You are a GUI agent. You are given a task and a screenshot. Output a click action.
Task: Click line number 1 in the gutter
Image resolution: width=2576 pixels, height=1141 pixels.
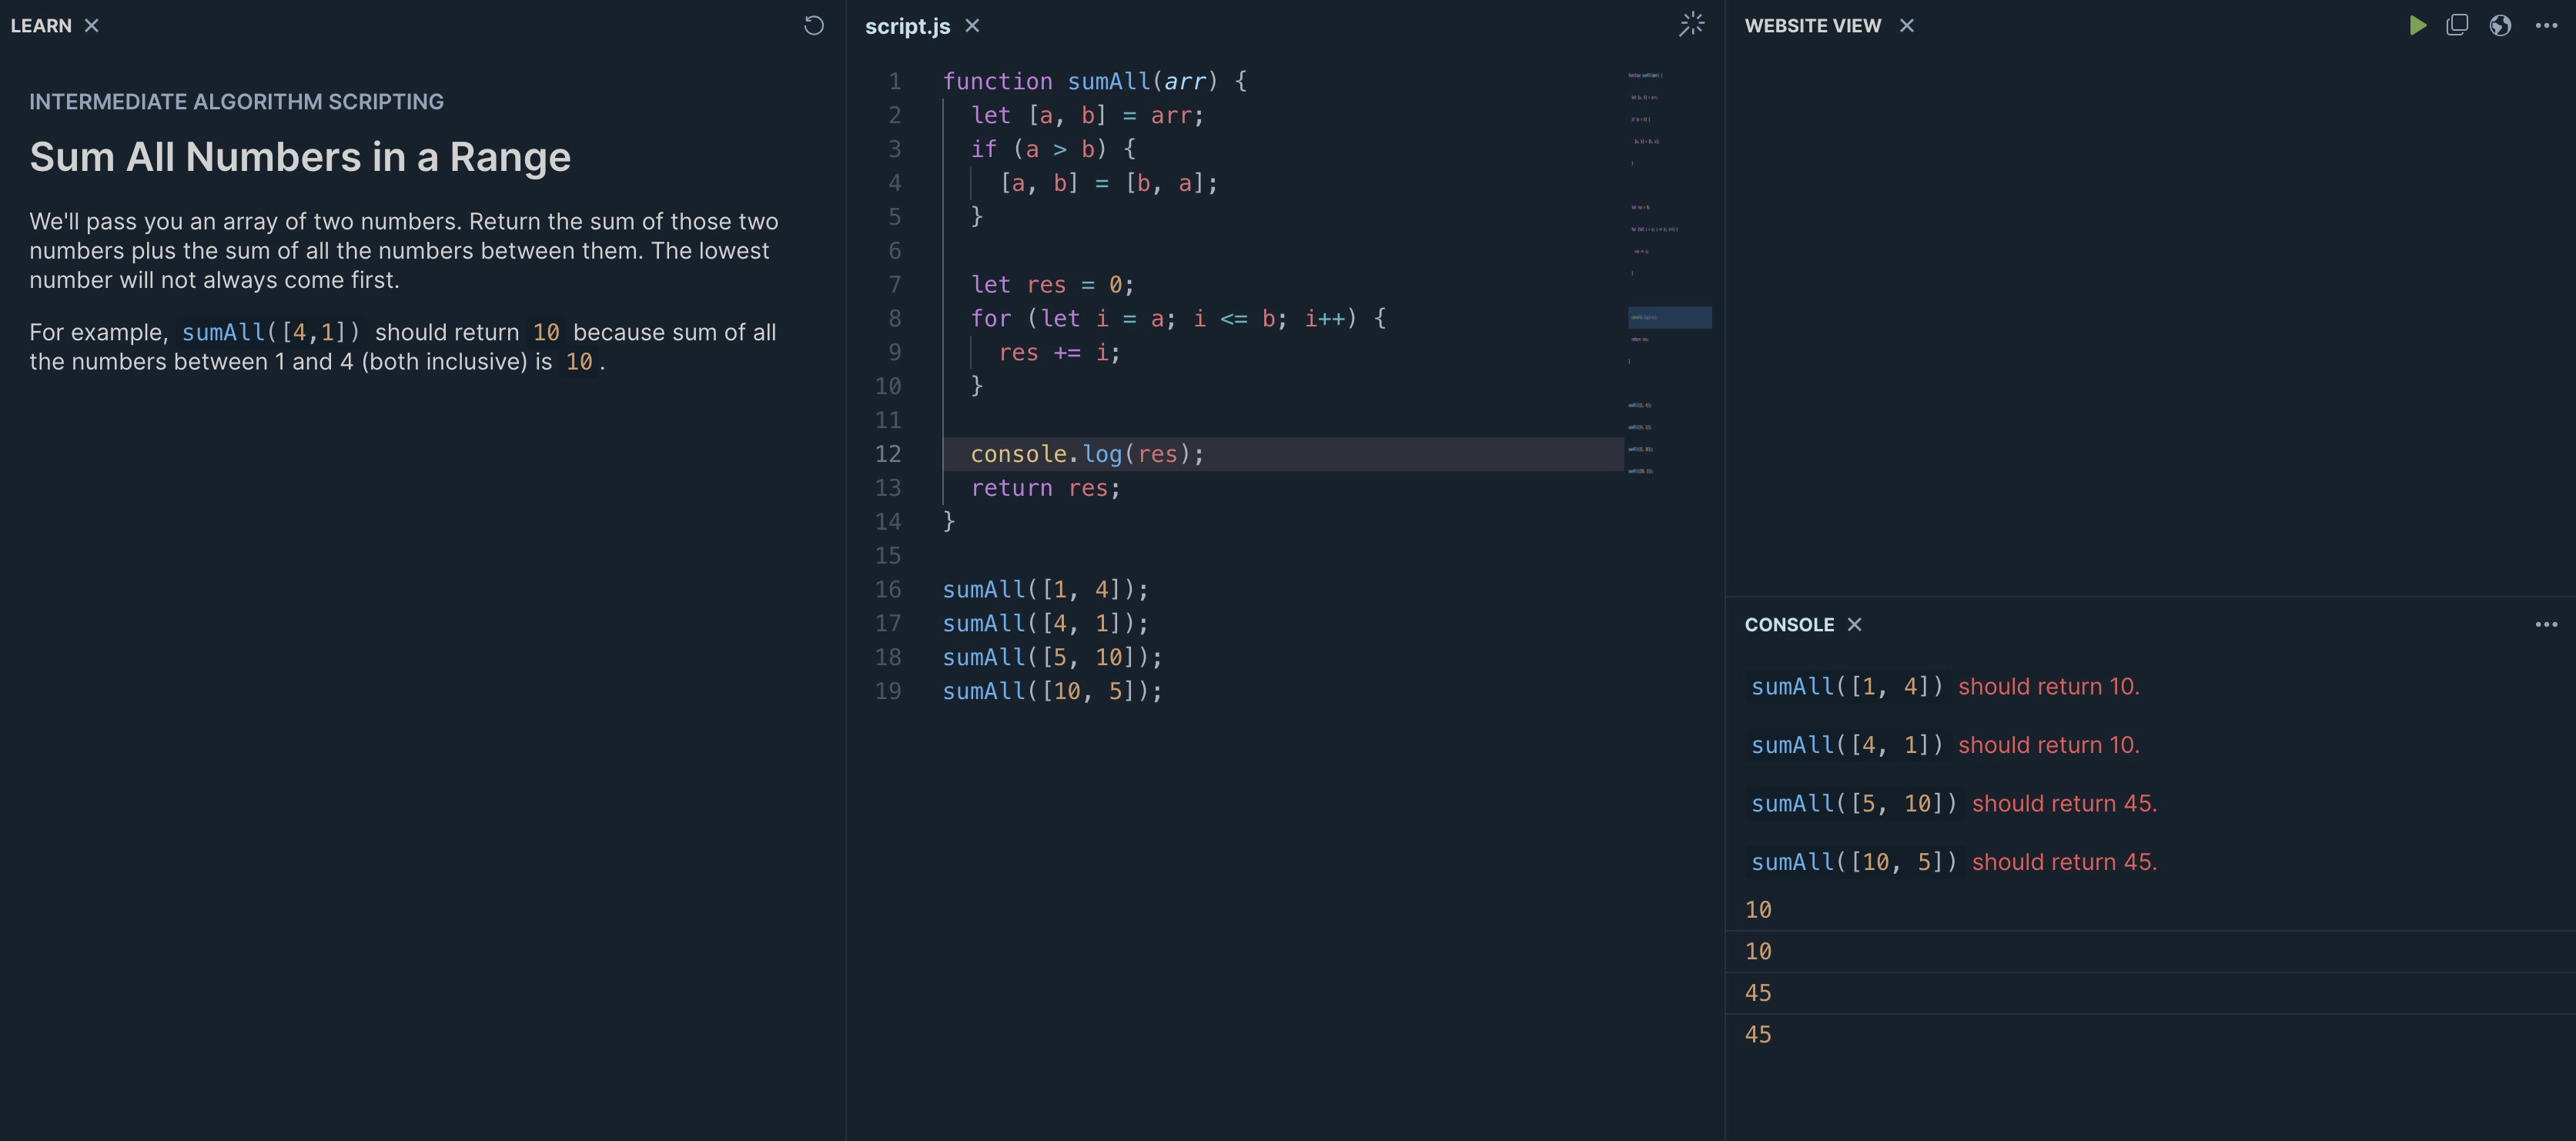pos(895,81)
